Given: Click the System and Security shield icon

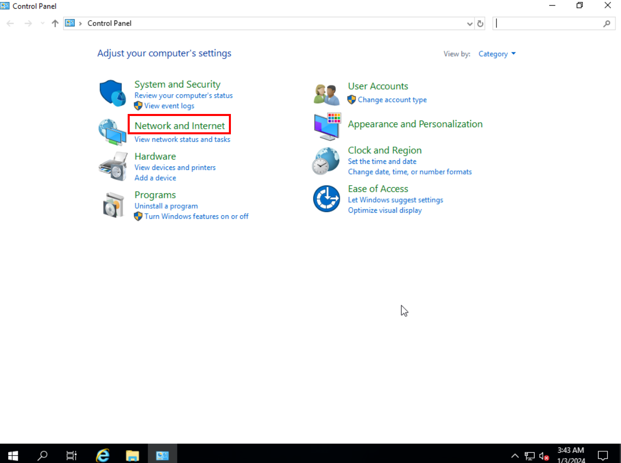Looking at the screenshot, I should pos(112,93).
